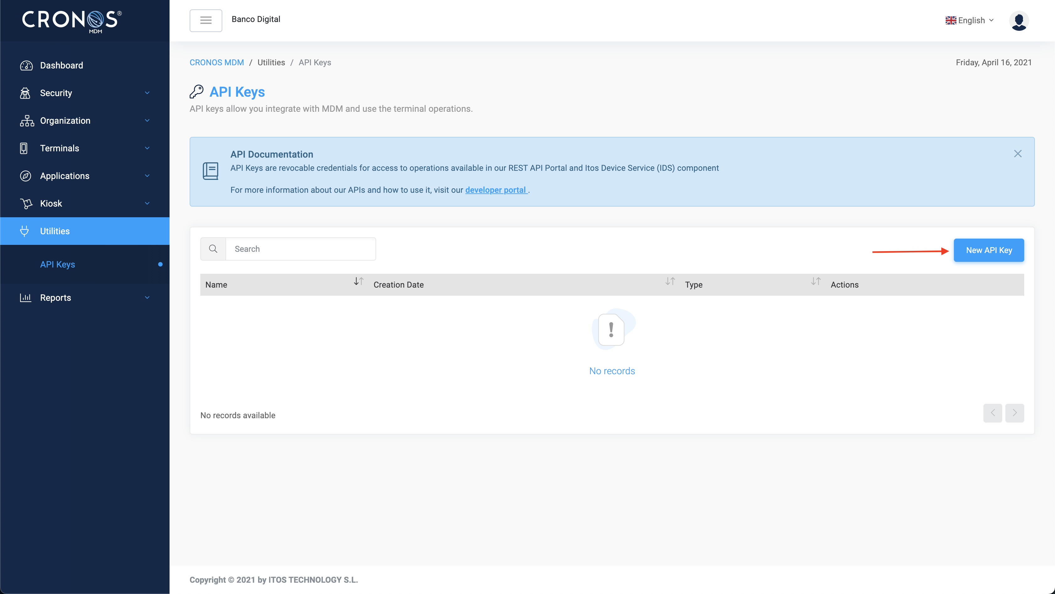Expand the Applications menu chevron
The width and height of the screenshot is (1055, 594).
(147, 175)
